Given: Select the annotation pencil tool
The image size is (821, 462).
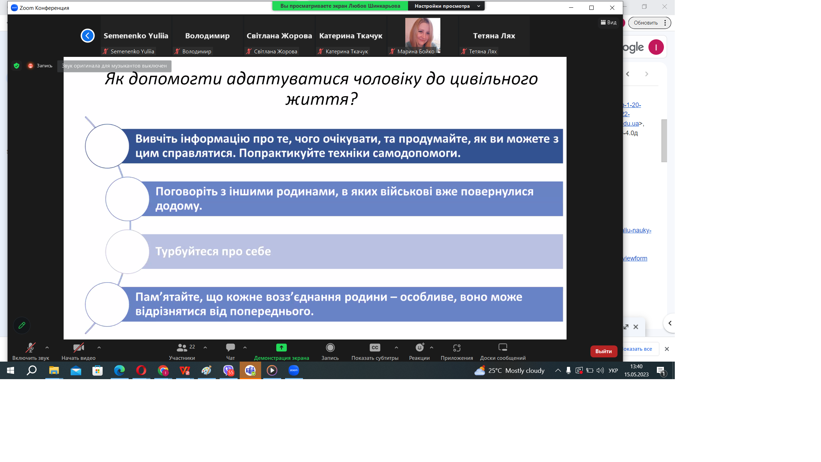Looking at the screenshot, I should coord(21,325).
